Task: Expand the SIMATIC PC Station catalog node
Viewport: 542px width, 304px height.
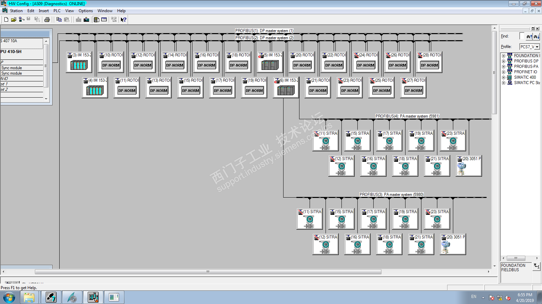Action: tap(503, 83)
